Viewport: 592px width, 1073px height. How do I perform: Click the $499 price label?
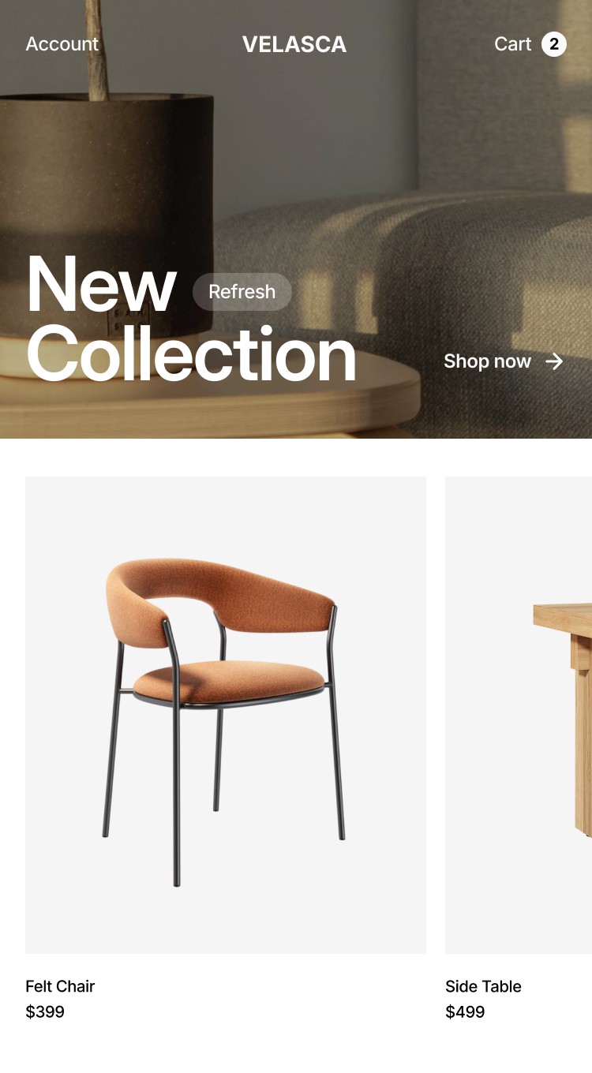tap(465, 1011)
